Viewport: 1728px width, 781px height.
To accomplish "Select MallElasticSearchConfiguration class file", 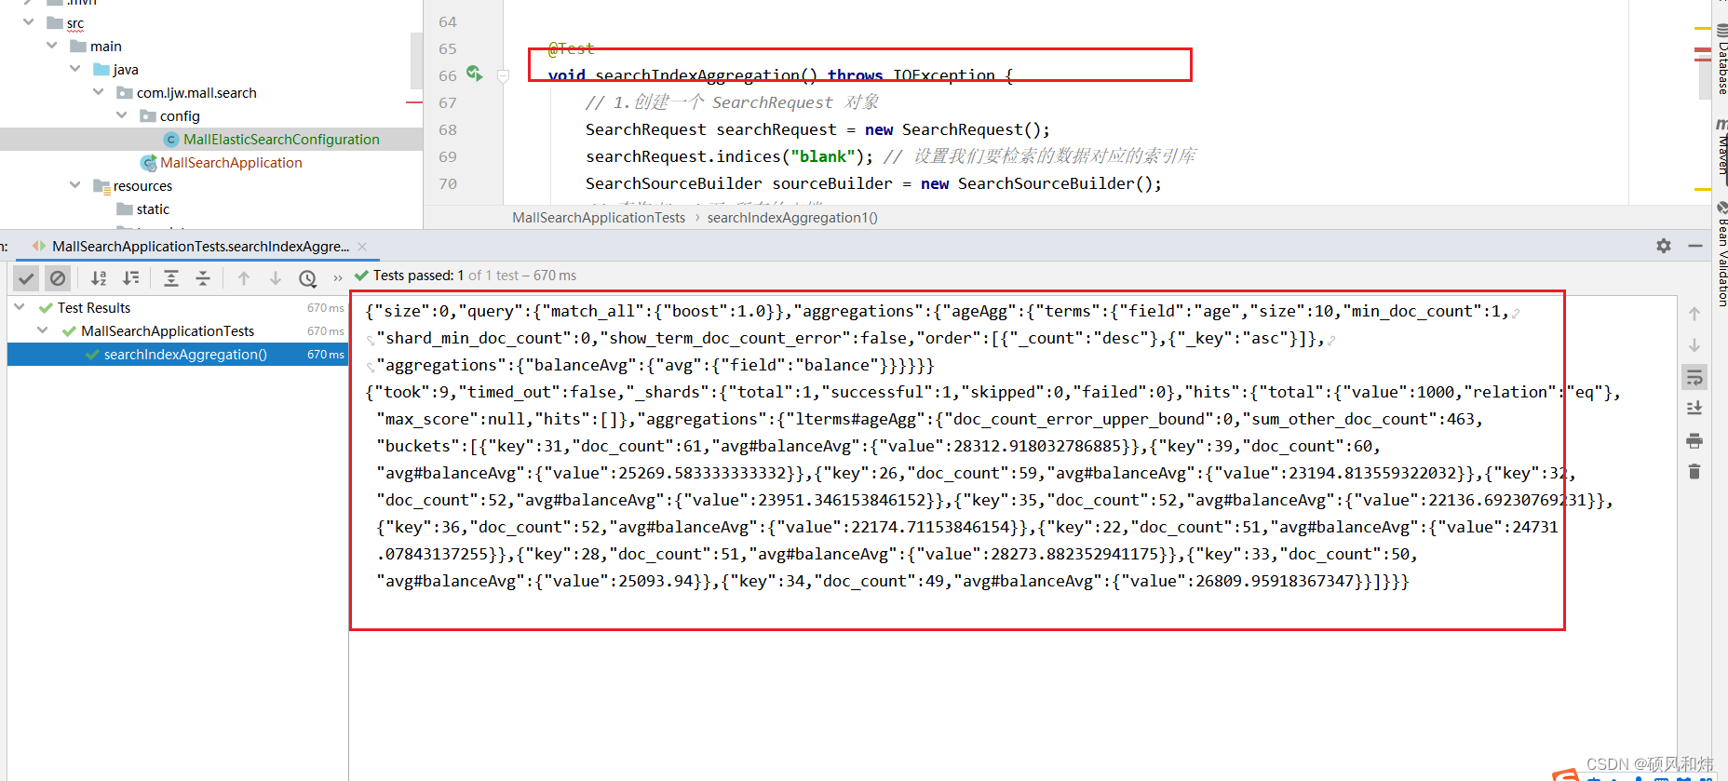I will pos(281,140).
